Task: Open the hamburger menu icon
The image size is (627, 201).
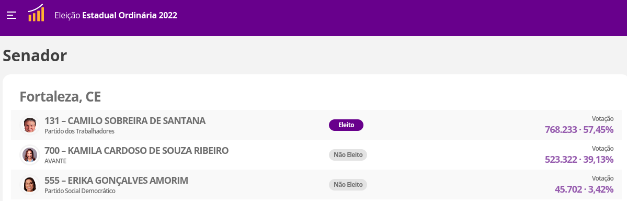Action: click(11, 16)
